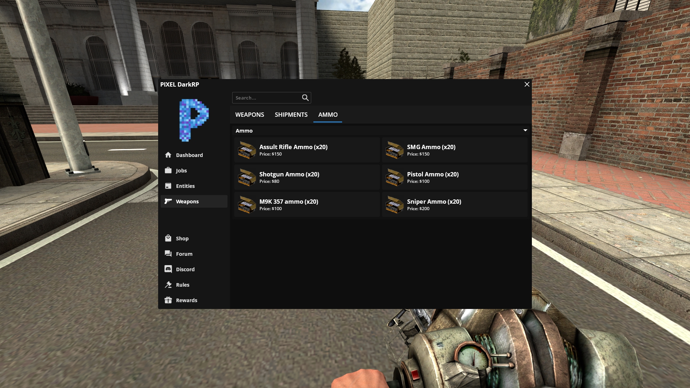Screen dimensions: 690x388
Task: Focus the Search input field
Action: click(x=267, y=98)
